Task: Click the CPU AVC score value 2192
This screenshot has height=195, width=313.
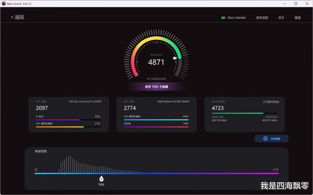Action: pyautogui.click(x=97, y=124)
